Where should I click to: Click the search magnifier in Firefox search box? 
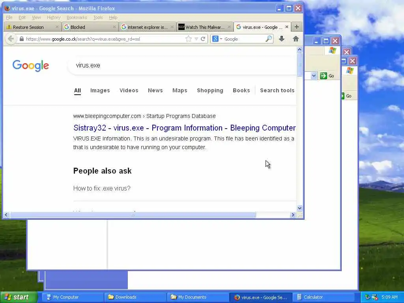pyautogui.click(x=268, y=39)
